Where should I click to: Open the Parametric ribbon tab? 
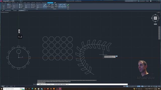pyautogui.click(x=14, y=3)
